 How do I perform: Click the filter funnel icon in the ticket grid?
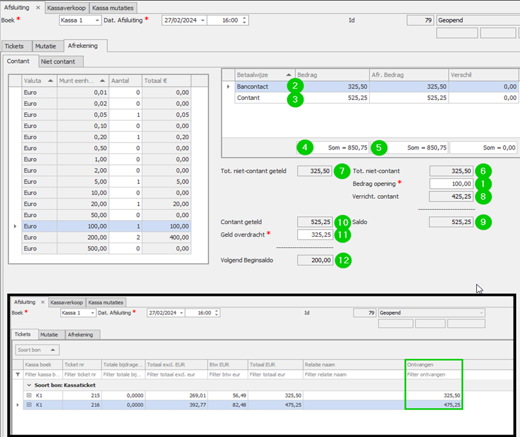[17, 374]
